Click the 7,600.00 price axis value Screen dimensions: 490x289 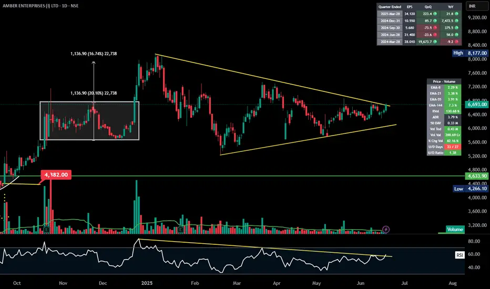477,73
